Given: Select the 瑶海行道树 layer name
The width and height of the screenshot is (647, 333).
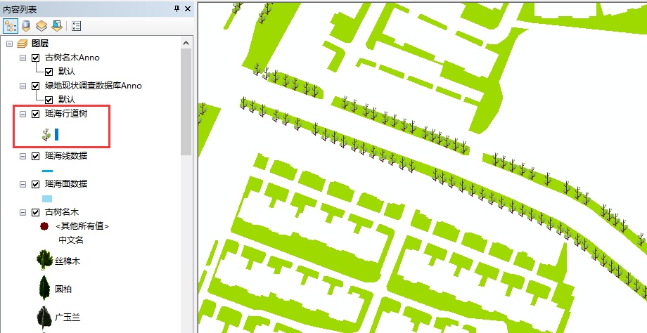Looking at the screenshot, I should (x=66, y=114).
